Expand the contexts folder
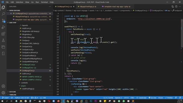183x103 pixels. click(x=24, y=83)
